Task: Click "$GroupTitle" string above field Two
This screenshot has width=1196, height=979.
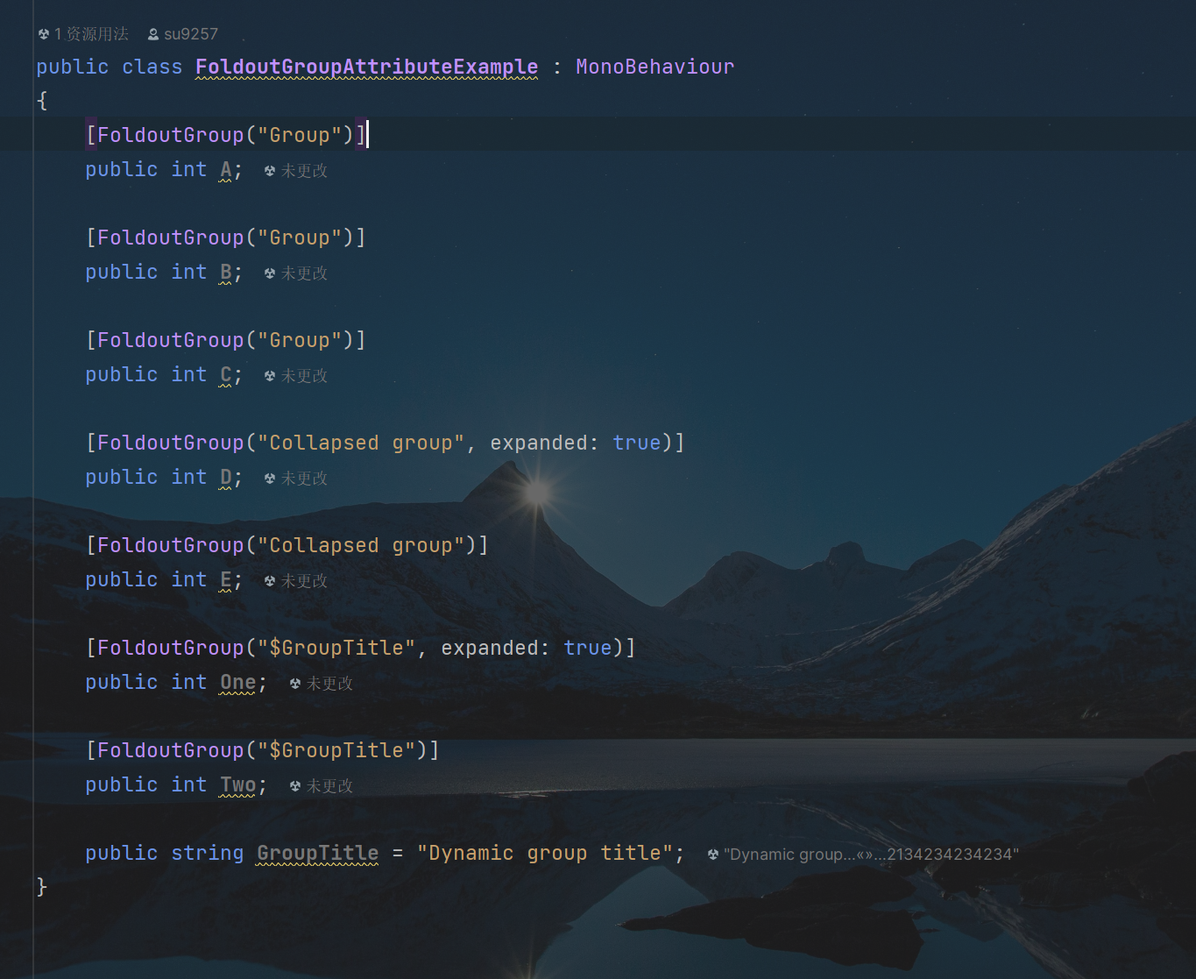Action: click(336, 750)
